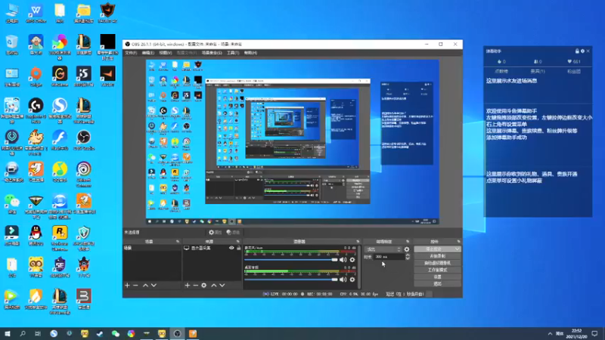
Task: Pop out the Scenes dock panel
Action: coord(178,242)
